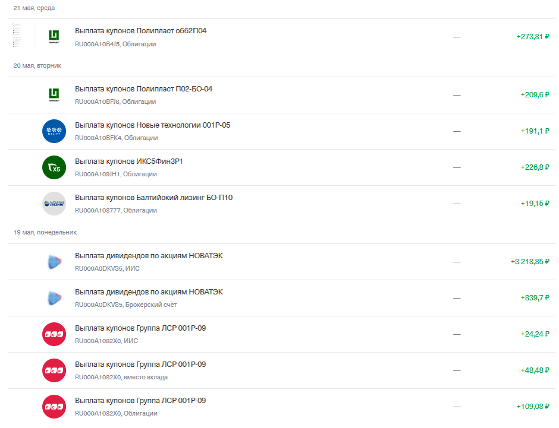Click the Балтийский лизинг logo icon

(54, 204)
